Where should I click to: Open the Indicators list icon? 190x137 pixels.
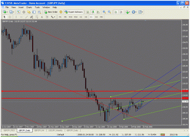tap(127, 12)
